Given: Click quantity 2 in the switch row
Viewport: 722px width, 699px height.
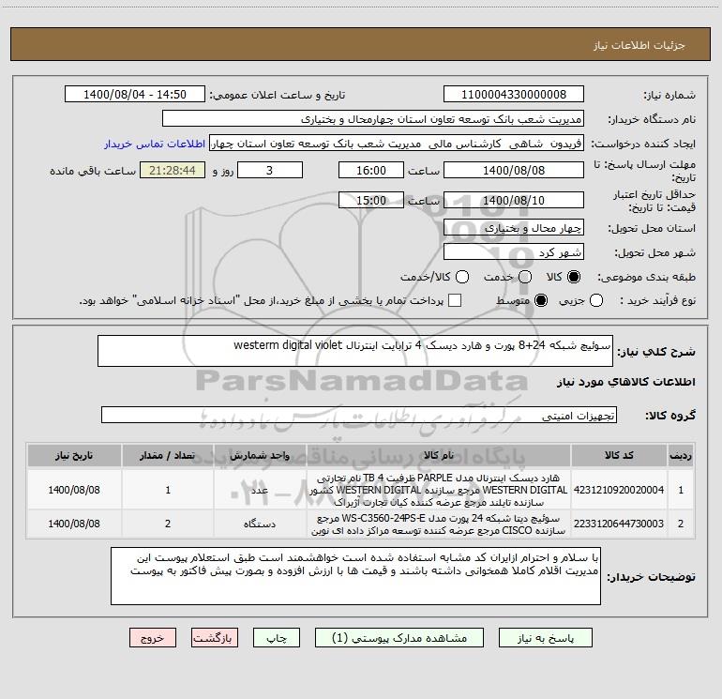Looking at the screenshot, I should click(168, 524).
